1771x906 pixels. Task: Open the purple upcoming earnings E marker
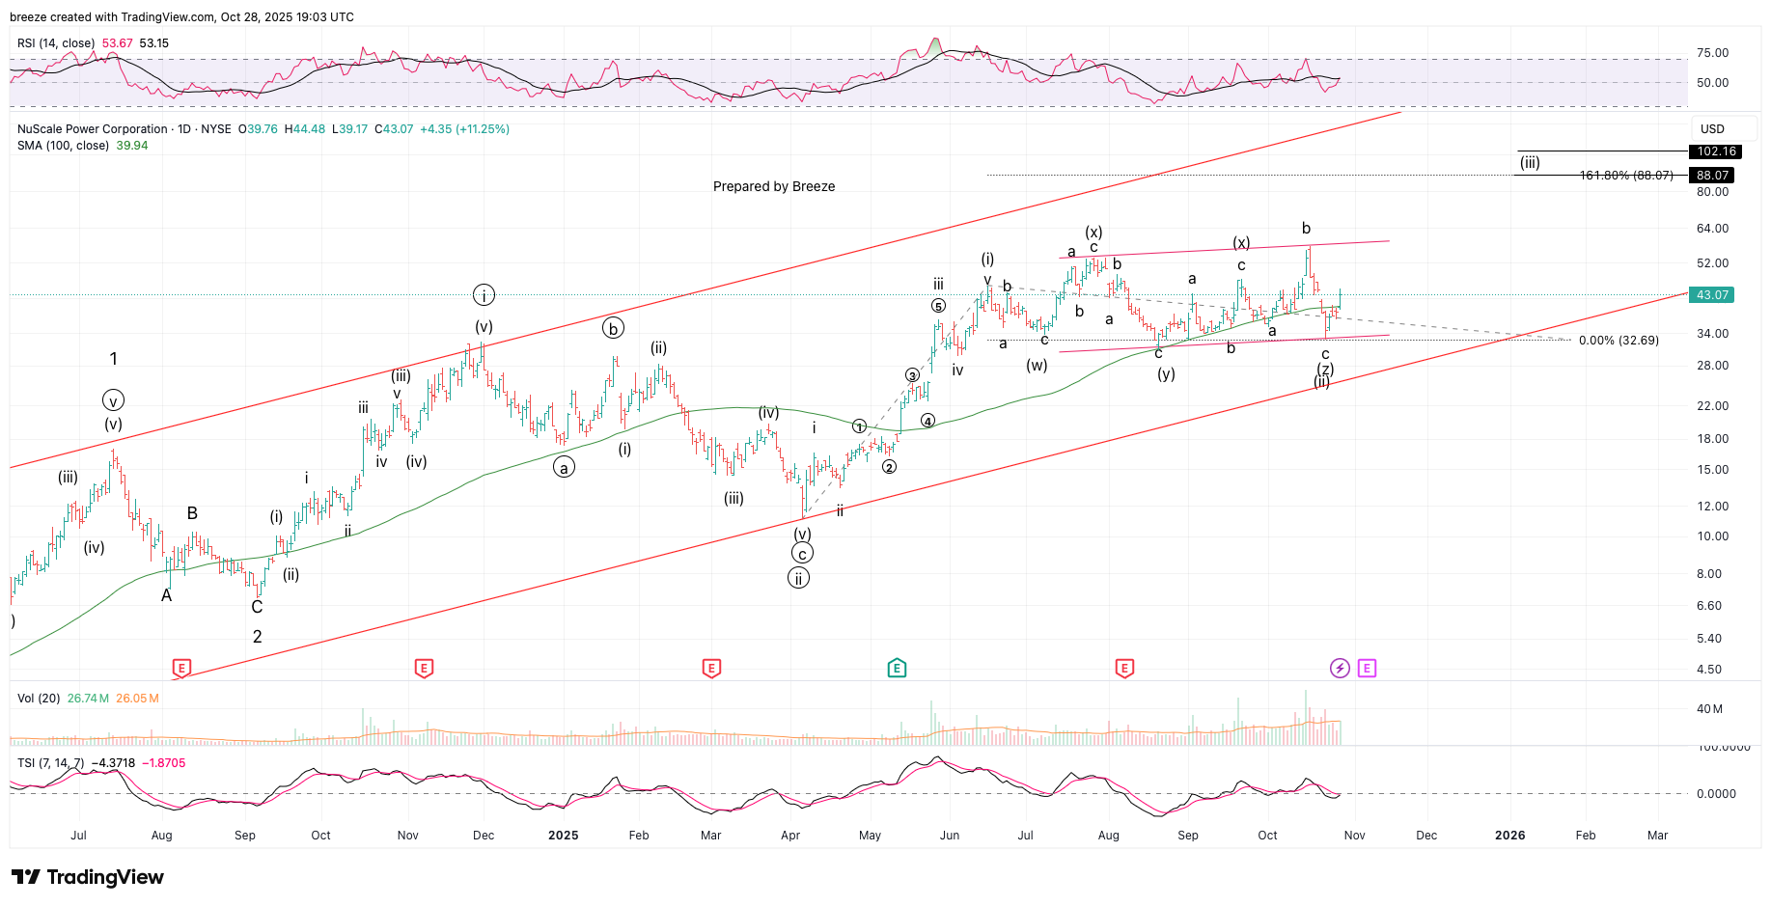tap(1367, 668)
